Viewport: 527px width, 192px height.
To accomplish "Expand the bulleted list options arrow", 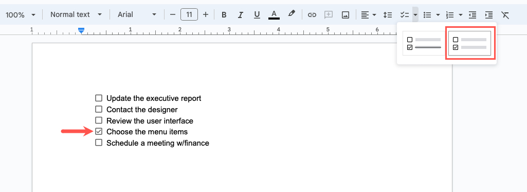I will 438,15.
